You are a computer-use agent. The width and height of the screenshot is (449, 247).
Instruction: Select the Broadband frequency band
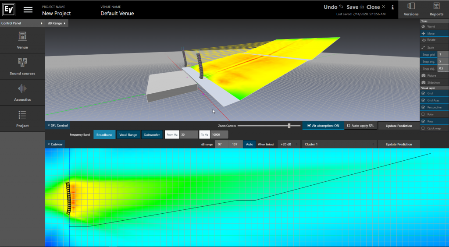pyautogui.click(x=104, y=134)
